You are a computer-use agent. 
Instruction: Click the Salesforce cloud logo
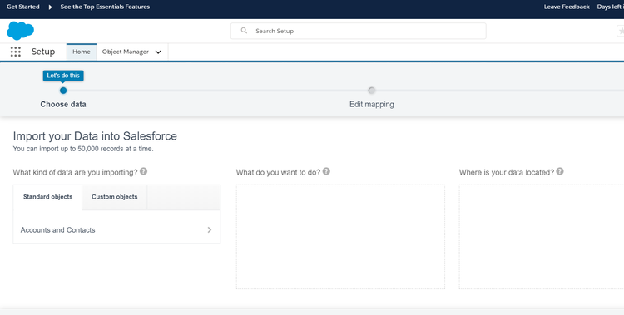click(x=20, y=31)
